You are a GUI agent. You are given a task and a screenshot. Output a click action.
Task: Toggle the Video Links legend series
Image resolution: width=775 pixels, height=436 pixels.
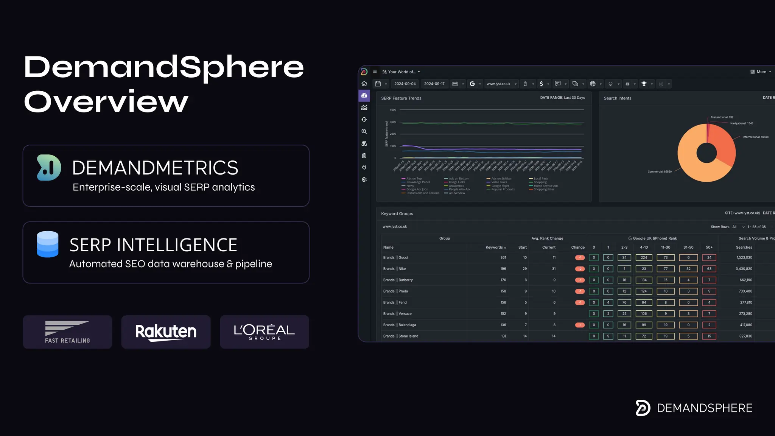click(x=496, y=182)
